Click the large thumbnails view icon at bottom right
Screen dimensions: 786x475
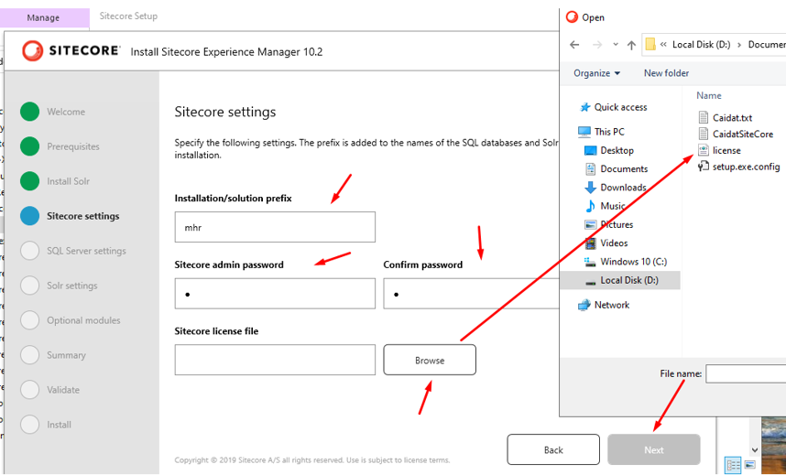[x=750, y=465]
